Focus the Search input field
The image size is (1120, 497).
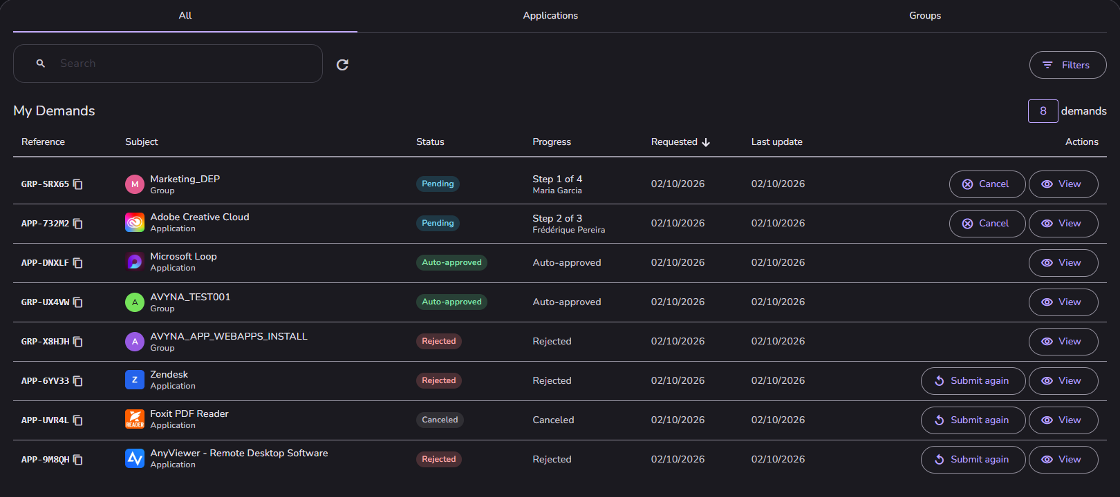pyautogui.click(x=168, y=64)
